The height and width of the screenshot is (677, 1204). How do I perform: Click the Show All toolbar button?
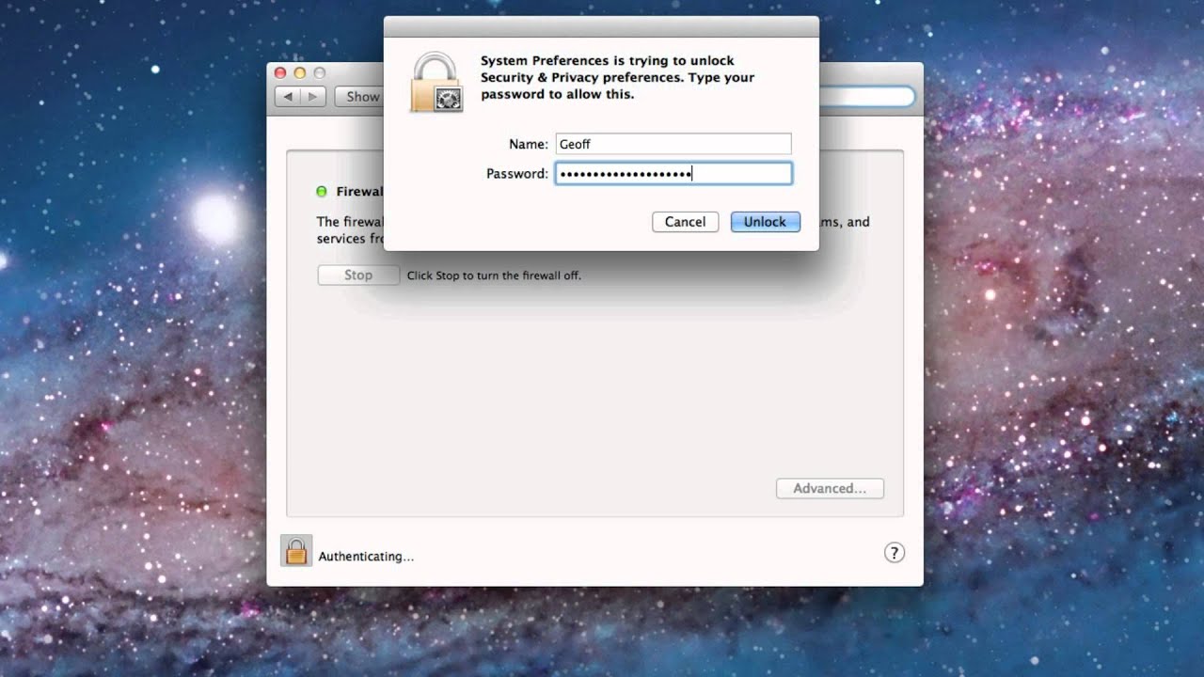coord(359,96)
